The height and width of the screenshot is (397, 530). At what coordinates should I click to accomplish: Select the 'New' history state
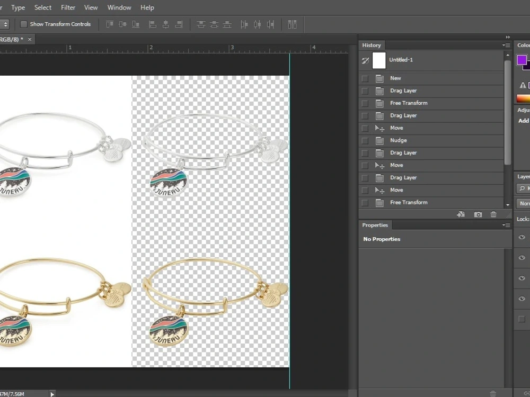coord(431,78)
